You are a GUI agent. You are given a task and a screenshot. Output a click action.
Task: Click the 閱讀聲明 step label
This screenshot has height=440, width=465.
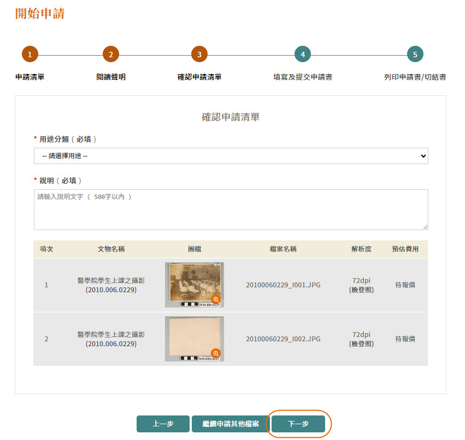[111, 77]
